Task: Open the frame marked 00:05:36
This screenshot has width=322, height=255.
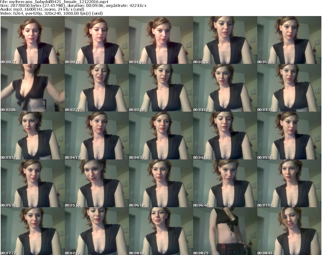Action: (33, 183)
